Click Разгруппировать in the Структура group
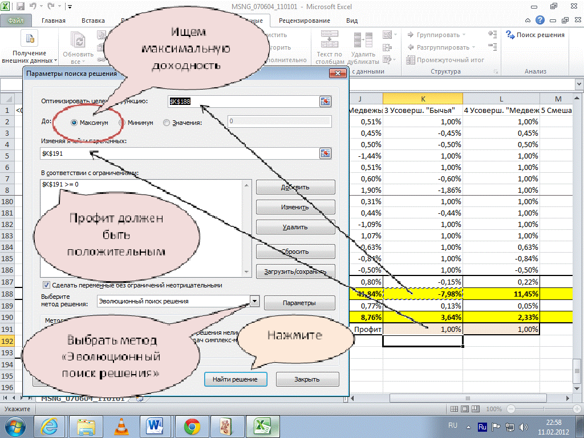This screenshot has width=584, height=438. [443, 47]
